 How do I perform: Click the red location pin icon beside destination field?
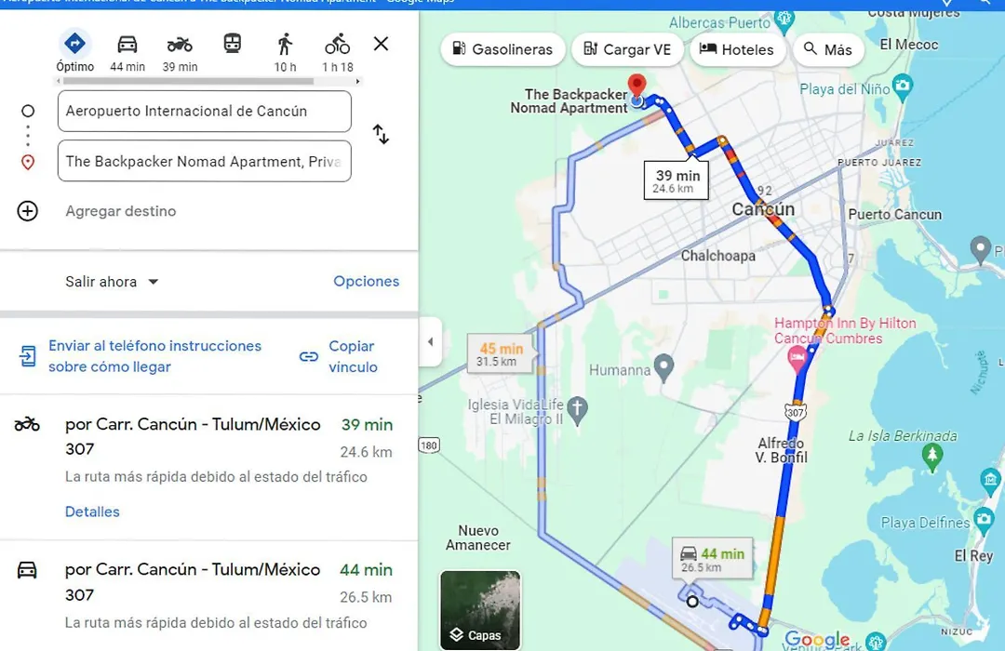28,162
